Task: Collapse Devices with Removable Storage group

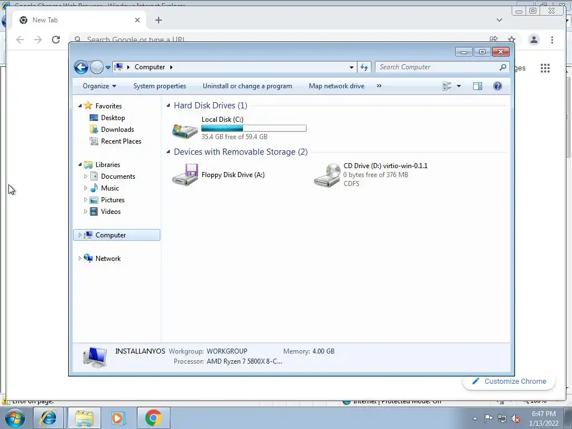Action: click(x=168, y=152)
